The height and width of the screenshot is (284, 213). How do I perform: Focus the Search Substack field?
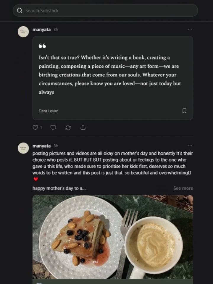pos(106,11)
